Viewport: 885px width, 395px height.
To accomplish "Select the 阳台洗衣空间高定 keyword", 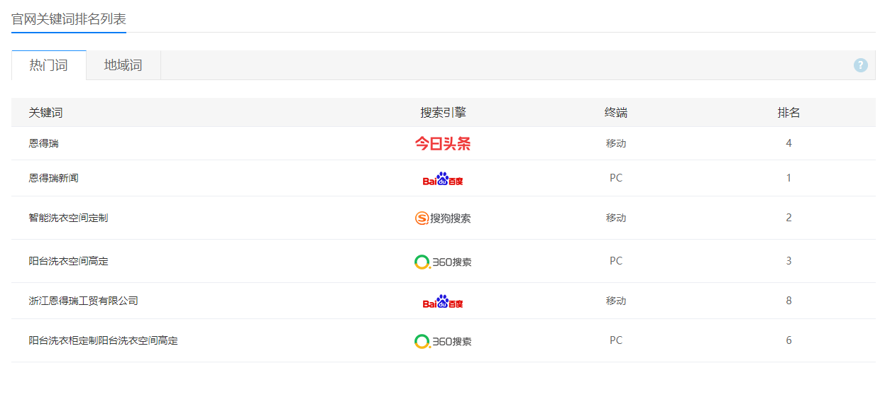I will (69, 261).
